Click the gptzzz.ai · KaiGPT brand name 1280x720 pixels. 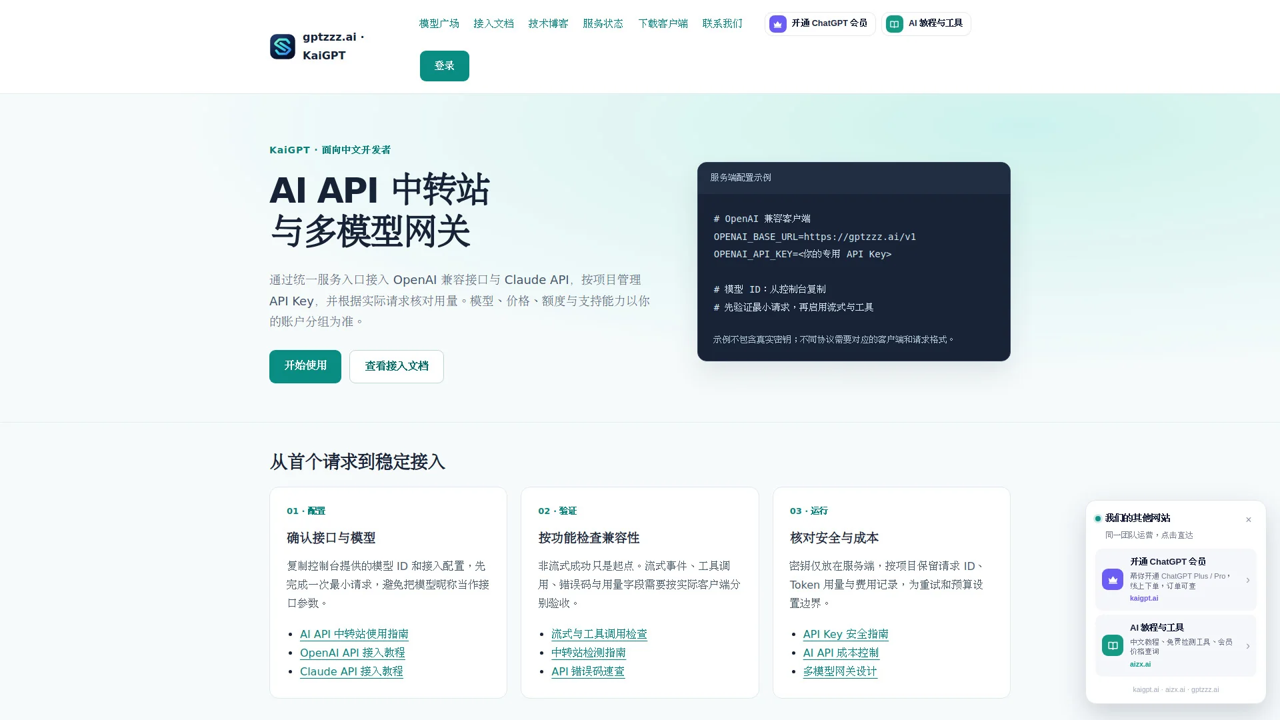pos(334,46)
